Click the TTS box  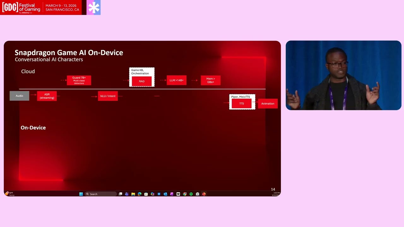pyautogui.click(x=241, y=104)
